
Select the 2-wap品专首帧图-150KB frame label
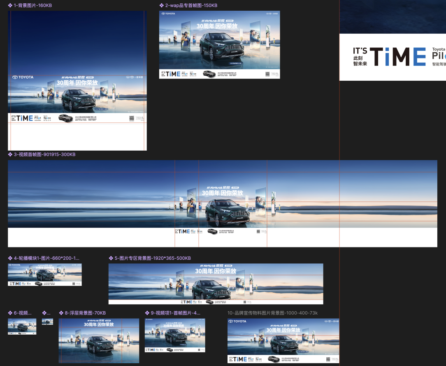click(191, 5)
